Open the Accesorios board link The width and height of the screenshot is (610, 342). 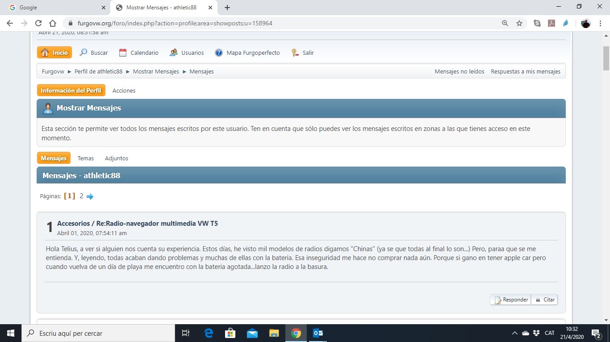coord(74,224)
